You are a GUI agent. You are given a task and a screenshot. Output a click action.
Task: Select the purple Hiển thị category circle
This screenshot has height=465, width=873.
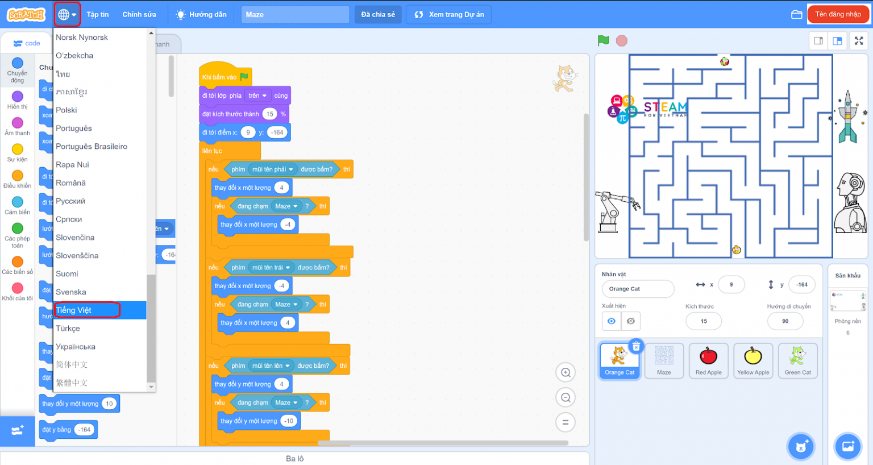pyautogui.click(x=18, y=97)
